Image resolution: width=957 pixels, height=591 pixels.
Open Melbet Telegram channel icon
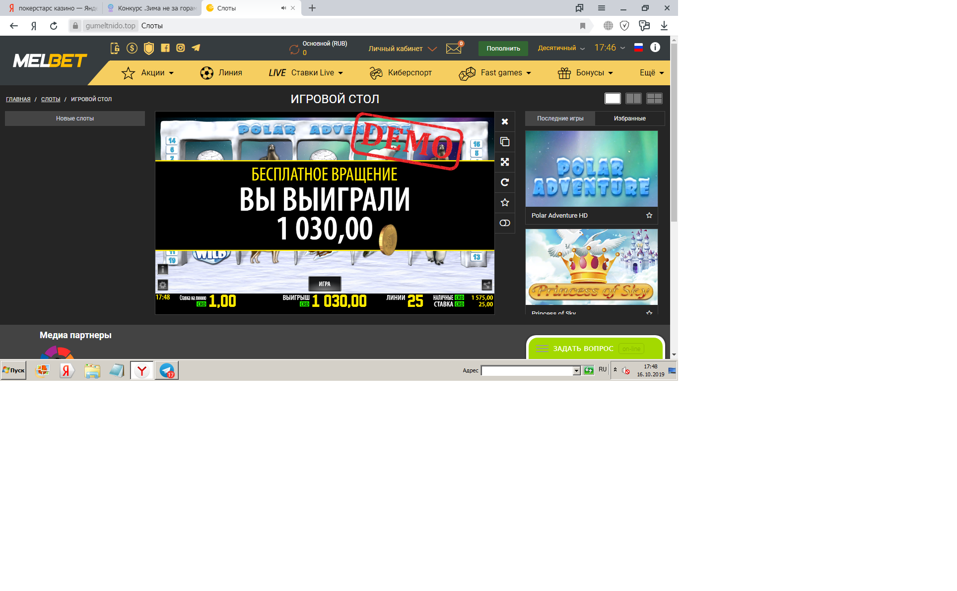pyautogui.click(x=196, y=48)
